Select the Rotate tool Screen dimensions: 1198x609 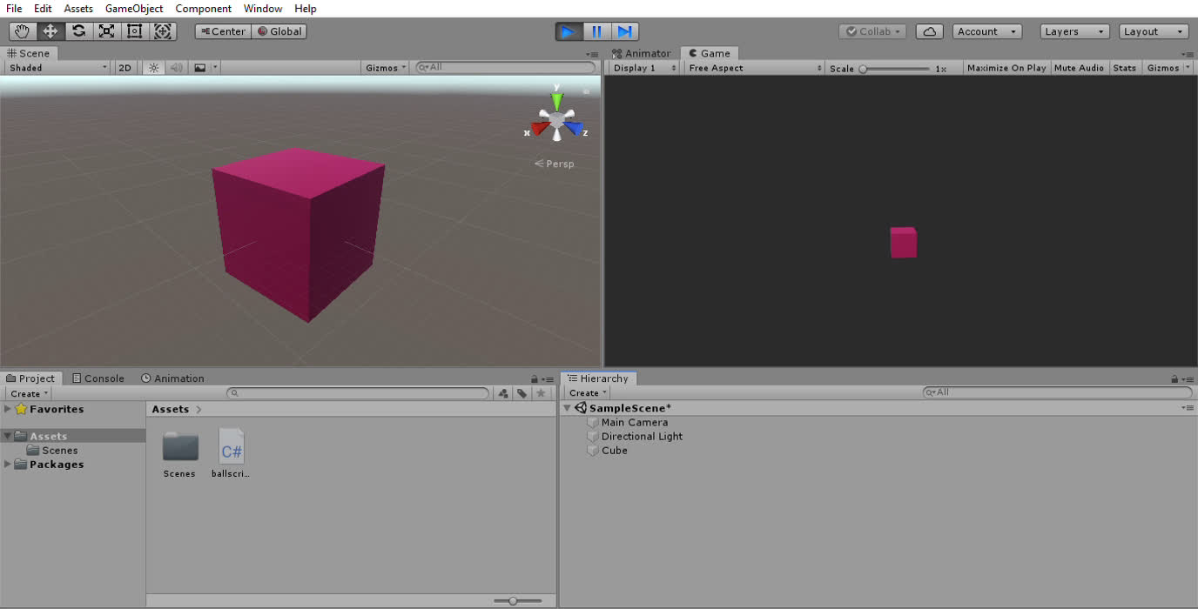(78, 31)
